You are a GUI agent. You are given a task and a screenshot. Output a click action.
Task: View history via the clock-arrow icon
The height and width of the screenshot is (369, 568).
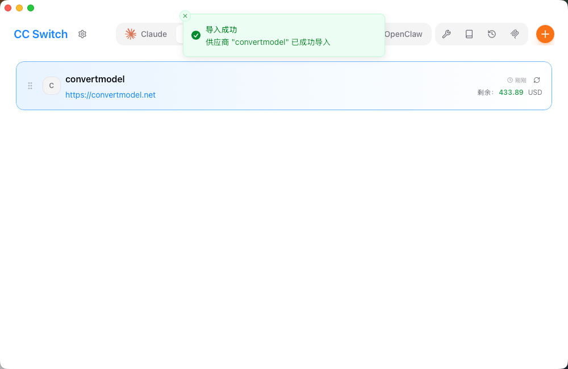[491, 34]
